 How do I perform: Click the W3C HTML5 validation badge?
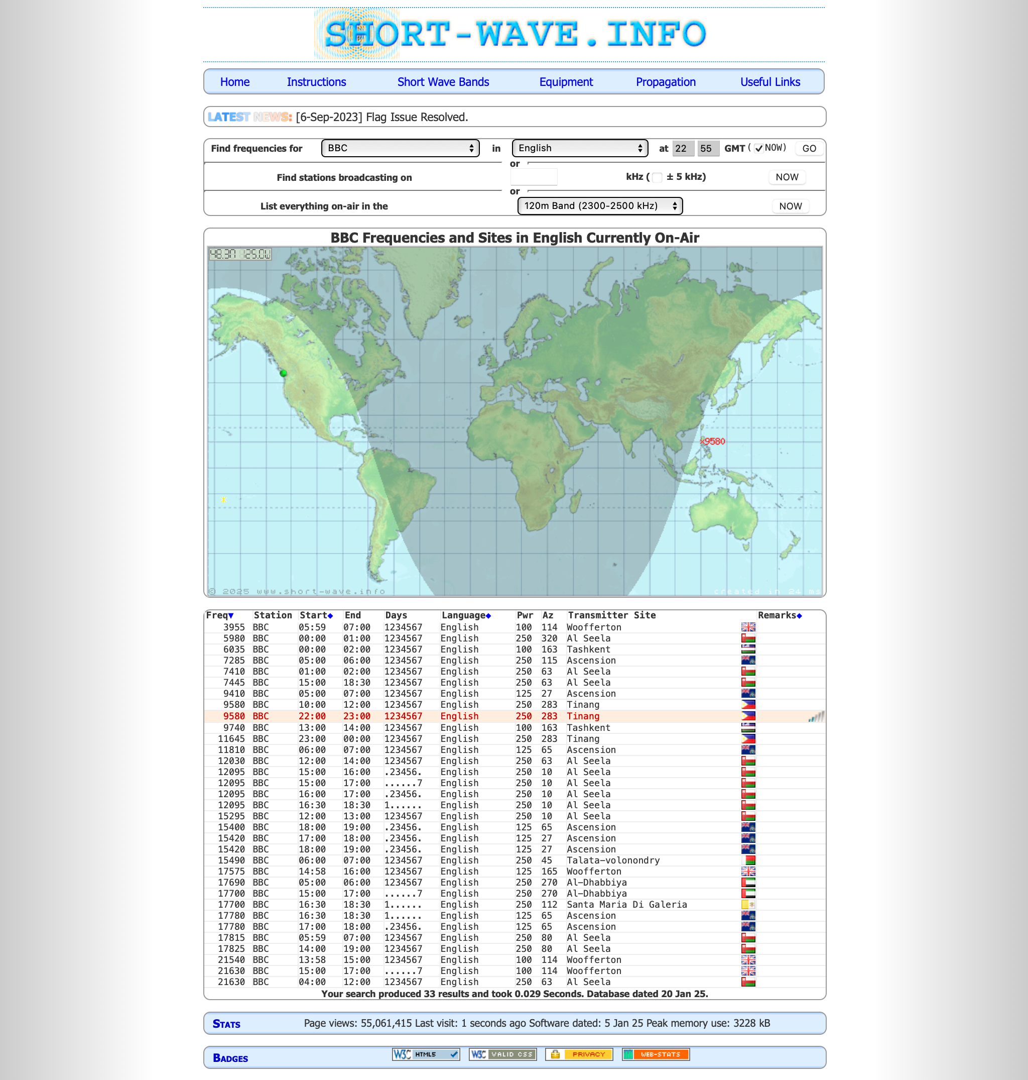pyautogui.click(x=425, y=1054)
